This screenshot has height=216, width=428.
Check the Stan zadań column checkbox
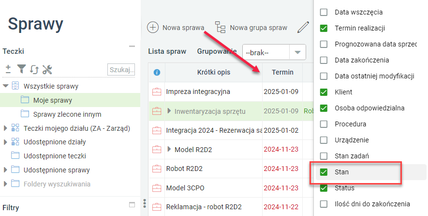[324, 156]
